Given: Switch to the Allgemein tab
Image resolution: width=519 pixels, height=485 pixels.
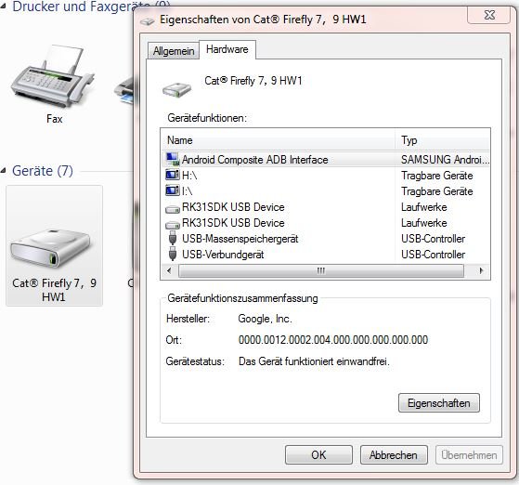Looking at the screenshot, I should click(x=174, y=51).
